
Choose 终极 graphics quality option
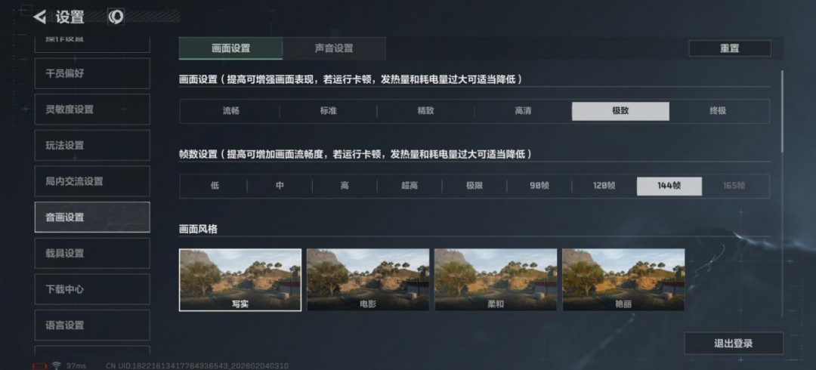(718, 111)
